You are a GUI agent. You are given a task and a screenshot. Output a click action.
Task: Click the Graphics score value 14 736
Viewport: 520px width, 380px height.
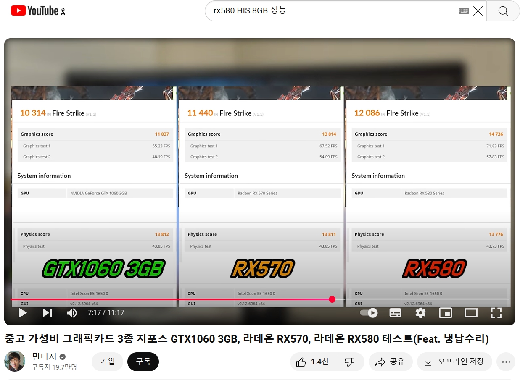pos(496,134)
